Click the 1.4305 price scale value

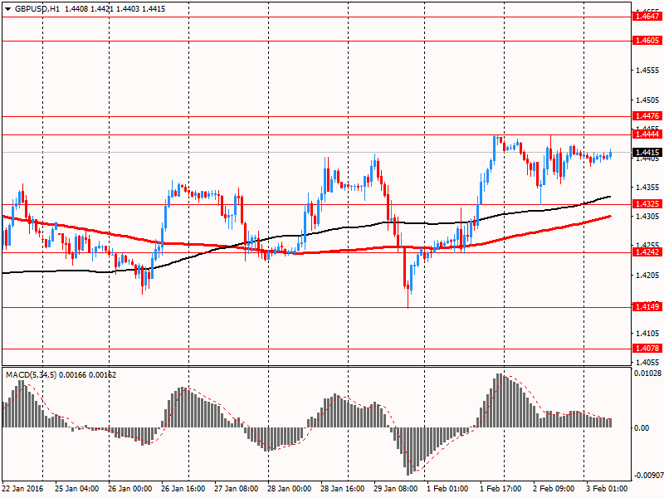click(x=648, y=217)
